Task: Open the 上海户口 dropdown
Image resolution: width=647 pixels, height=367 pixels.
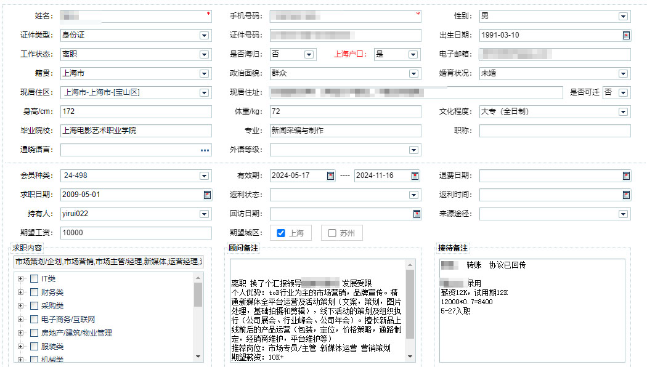Action: (x=413, y=54)
